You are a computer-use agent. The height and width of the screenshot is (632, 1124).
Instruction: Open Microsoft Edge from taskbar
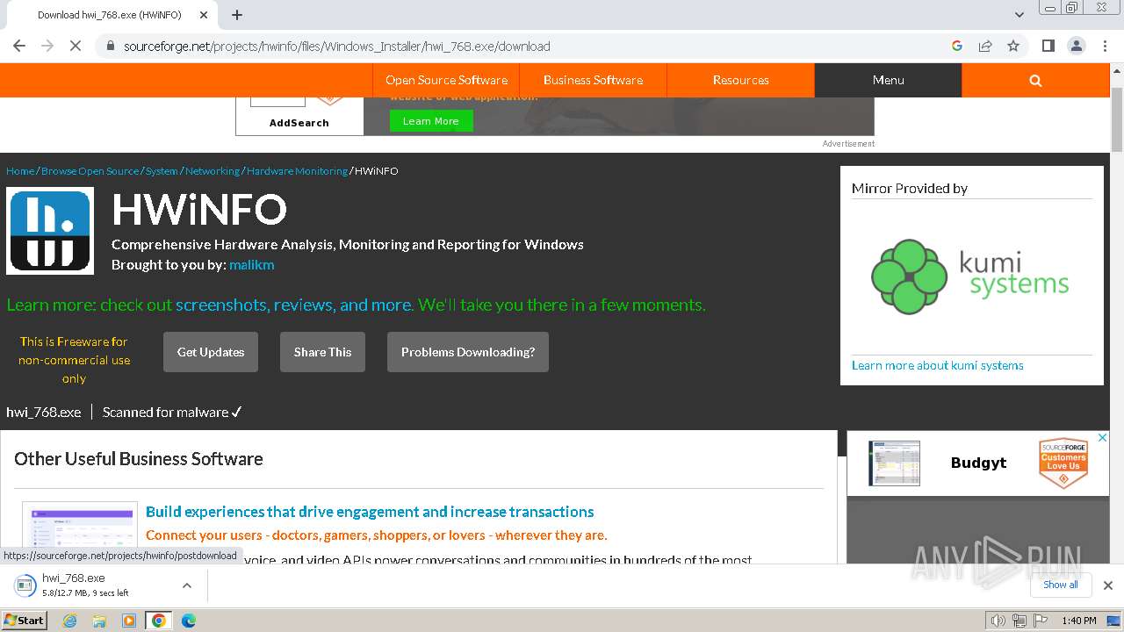coord(188,621)
